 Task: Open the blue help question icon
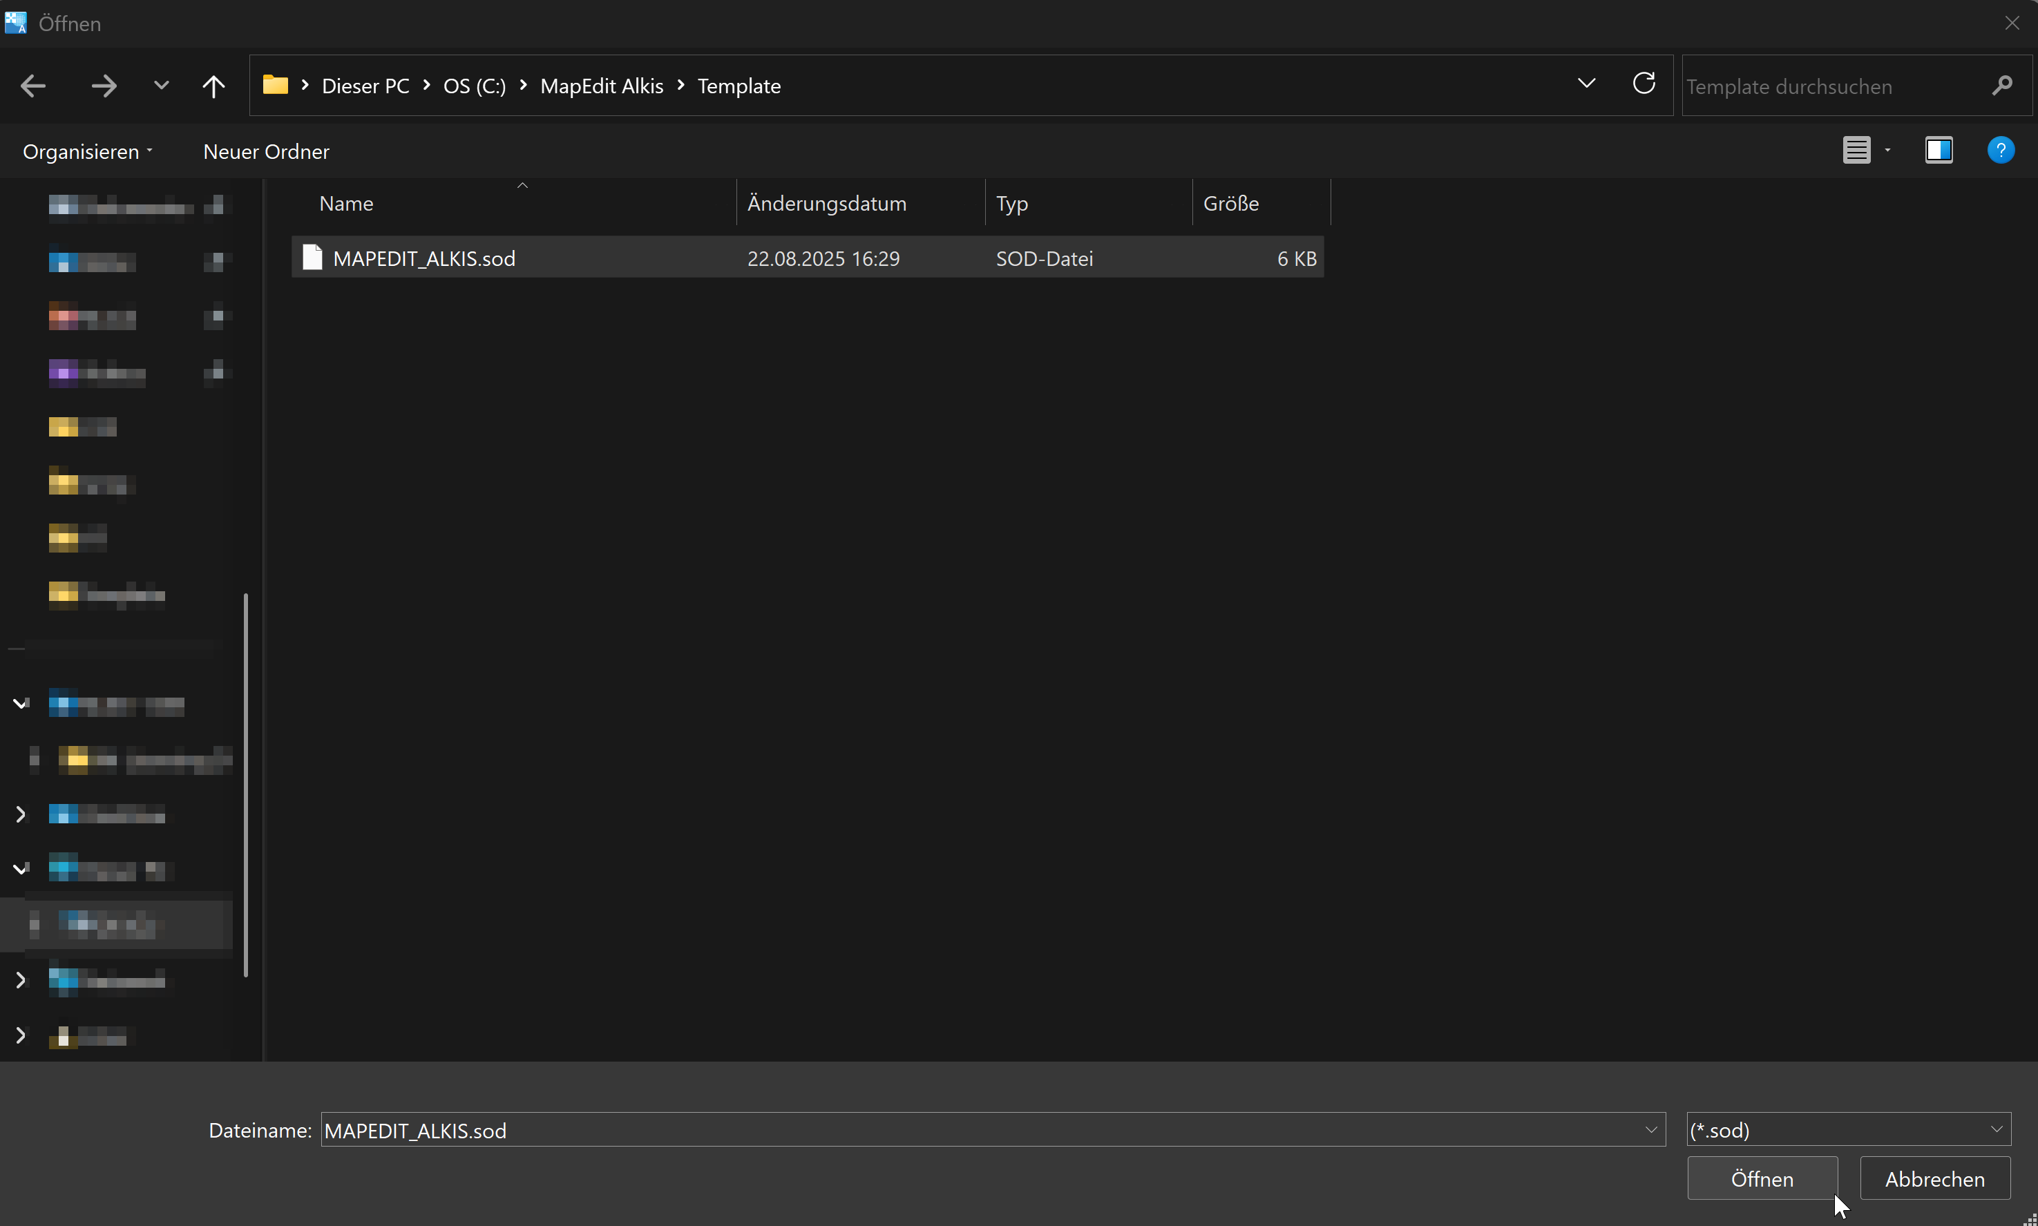2000,151
